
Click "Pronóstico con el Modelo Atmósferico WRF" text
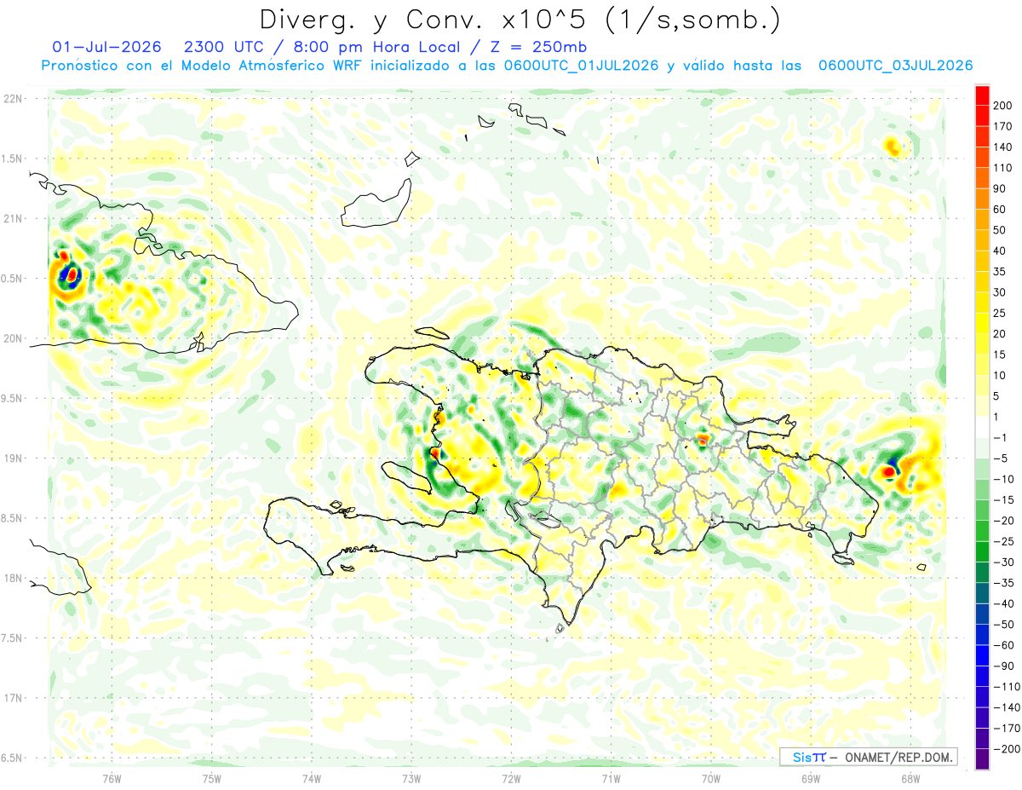coord(203,66)
